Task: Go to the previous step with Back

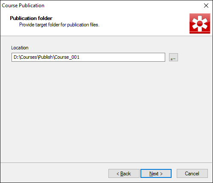Action: [124, 173]
